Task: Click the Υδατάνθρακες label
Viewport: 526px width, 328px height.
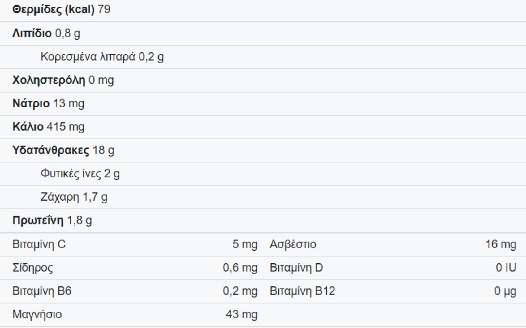Action: click(51, 151)
